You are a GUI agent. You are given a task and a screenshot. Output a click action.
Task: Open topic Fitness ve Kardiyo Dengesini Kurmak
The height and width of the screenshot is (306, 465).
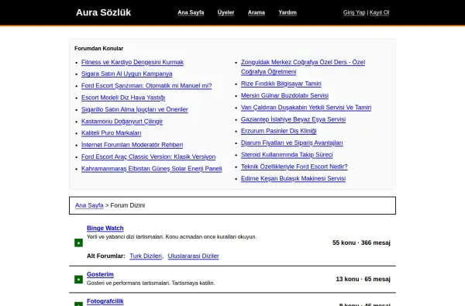coord(133,62)
